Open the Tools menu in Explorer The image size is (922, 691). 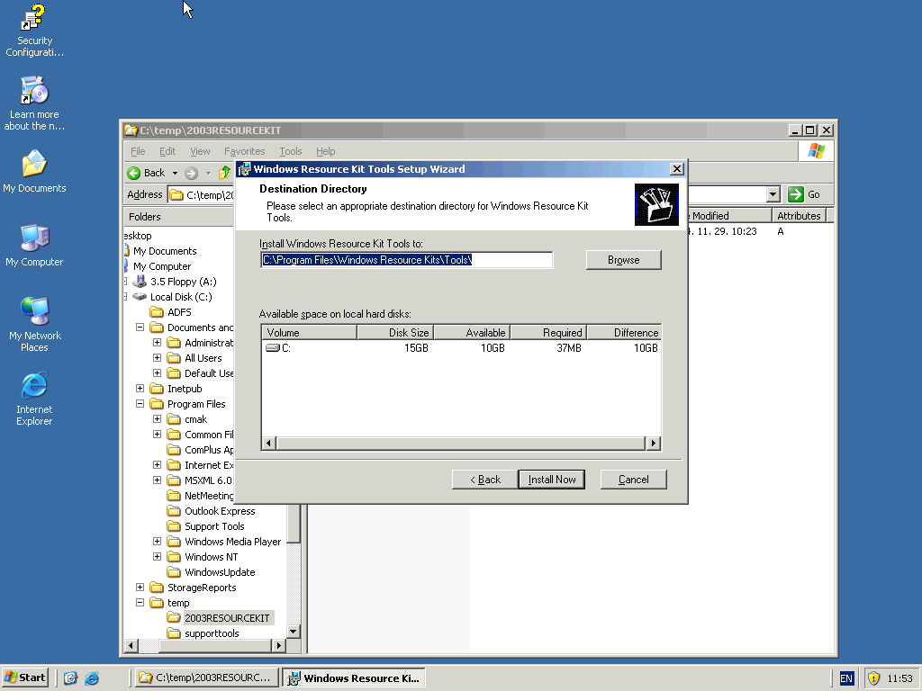pyautogui.click(x=291, y=151)
